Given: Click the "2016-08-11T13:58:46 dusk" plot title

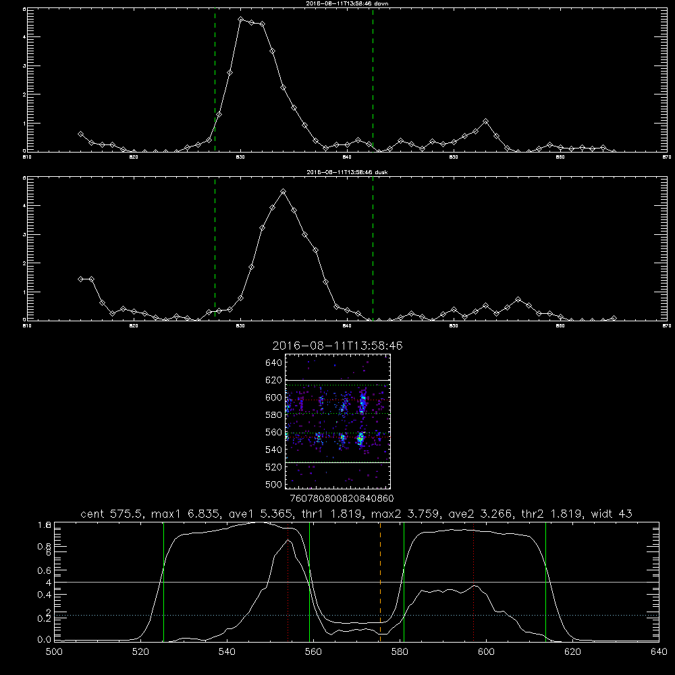Looking at the screenshot, I should coord(347,172).
